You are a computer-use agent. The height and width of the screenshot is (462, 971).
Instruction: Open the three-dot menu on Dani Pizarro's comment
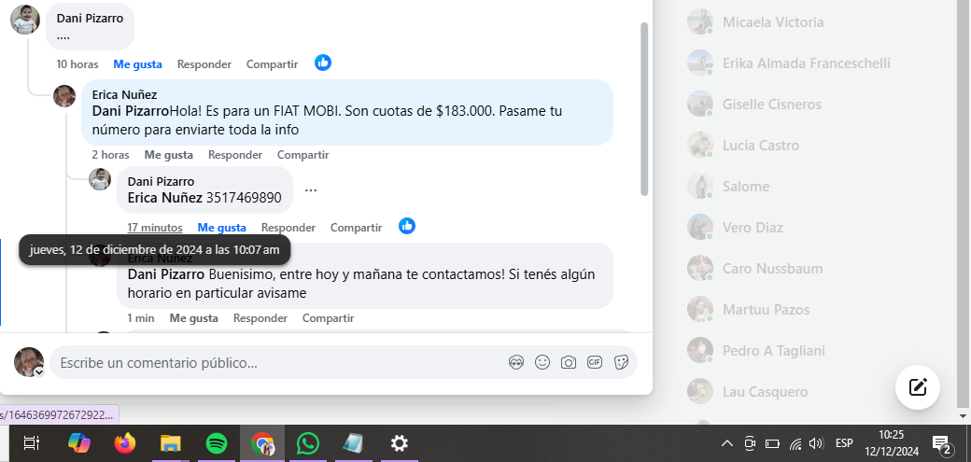pyautogui.click(x=311, y=190)
